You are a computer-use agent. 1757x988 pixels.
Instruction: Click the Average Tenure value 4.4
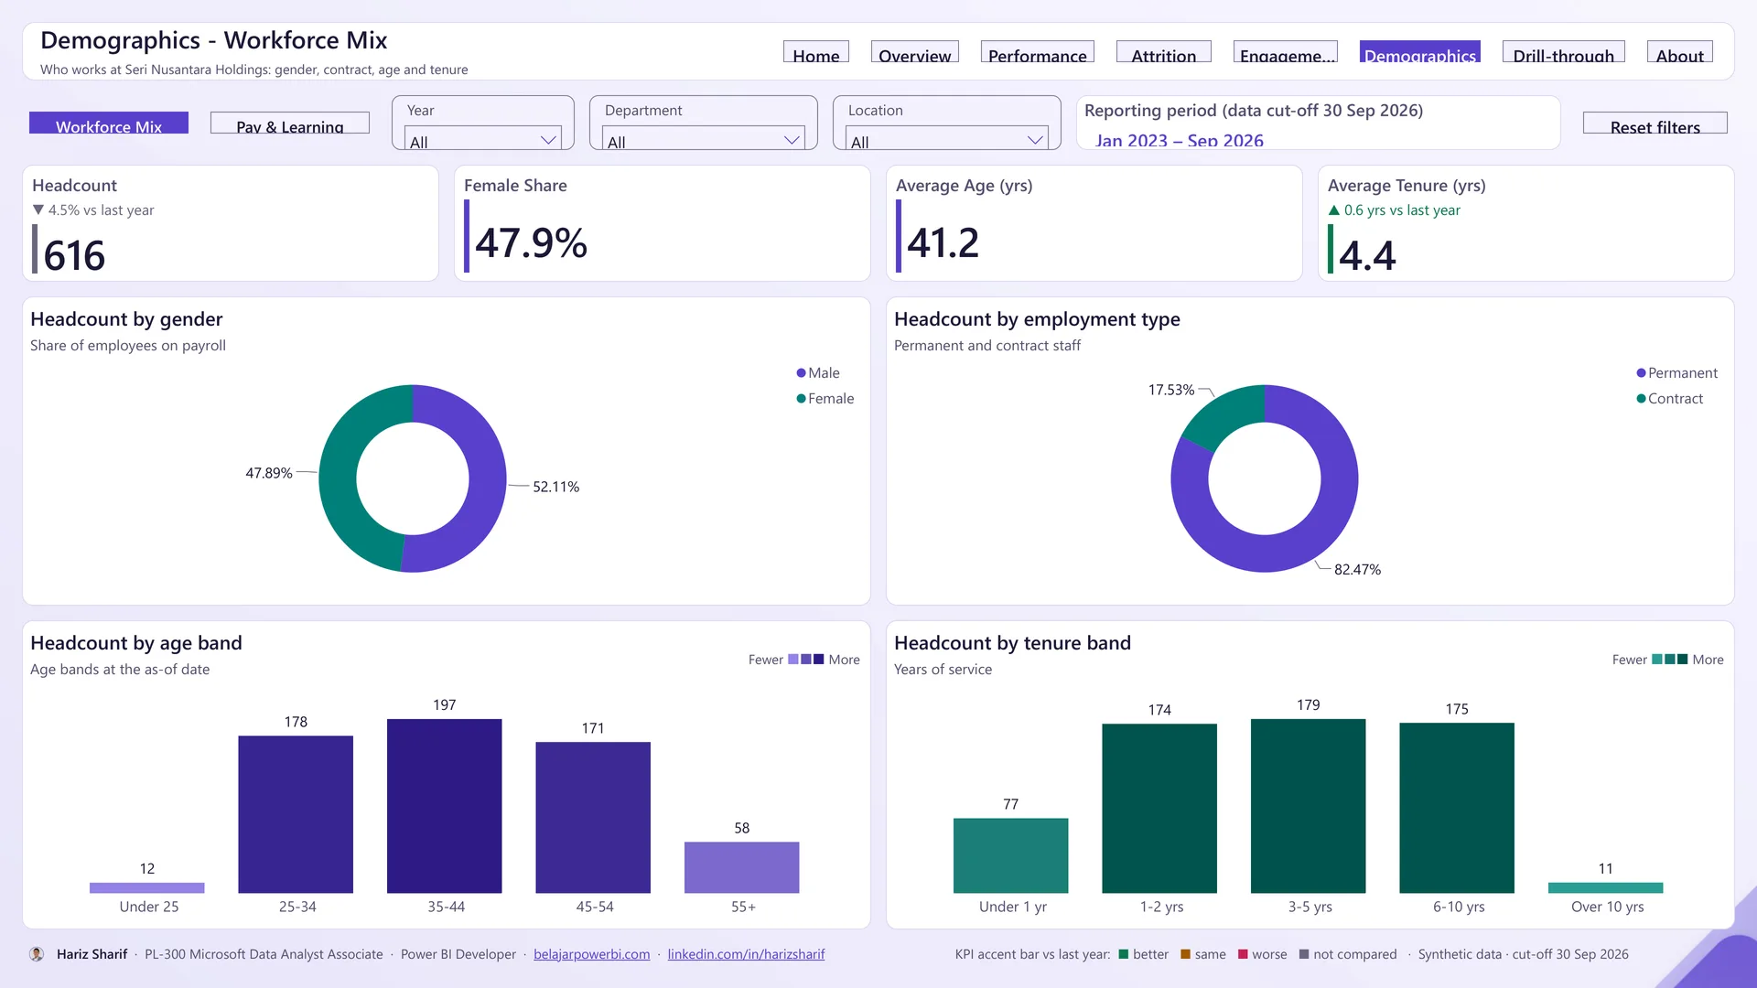1367,255
